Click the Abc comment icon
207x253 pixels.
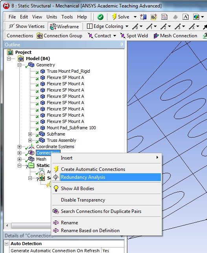click(x=153, y=17)
